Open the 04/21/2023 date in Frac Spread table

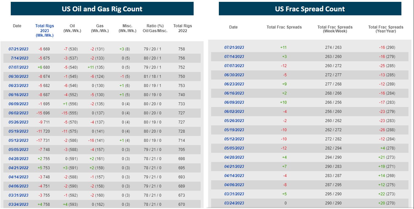[234, 166]
